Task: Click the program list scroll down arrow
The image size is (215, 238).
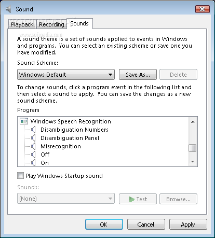Action: pyautogui.click(x=193, y=162)
